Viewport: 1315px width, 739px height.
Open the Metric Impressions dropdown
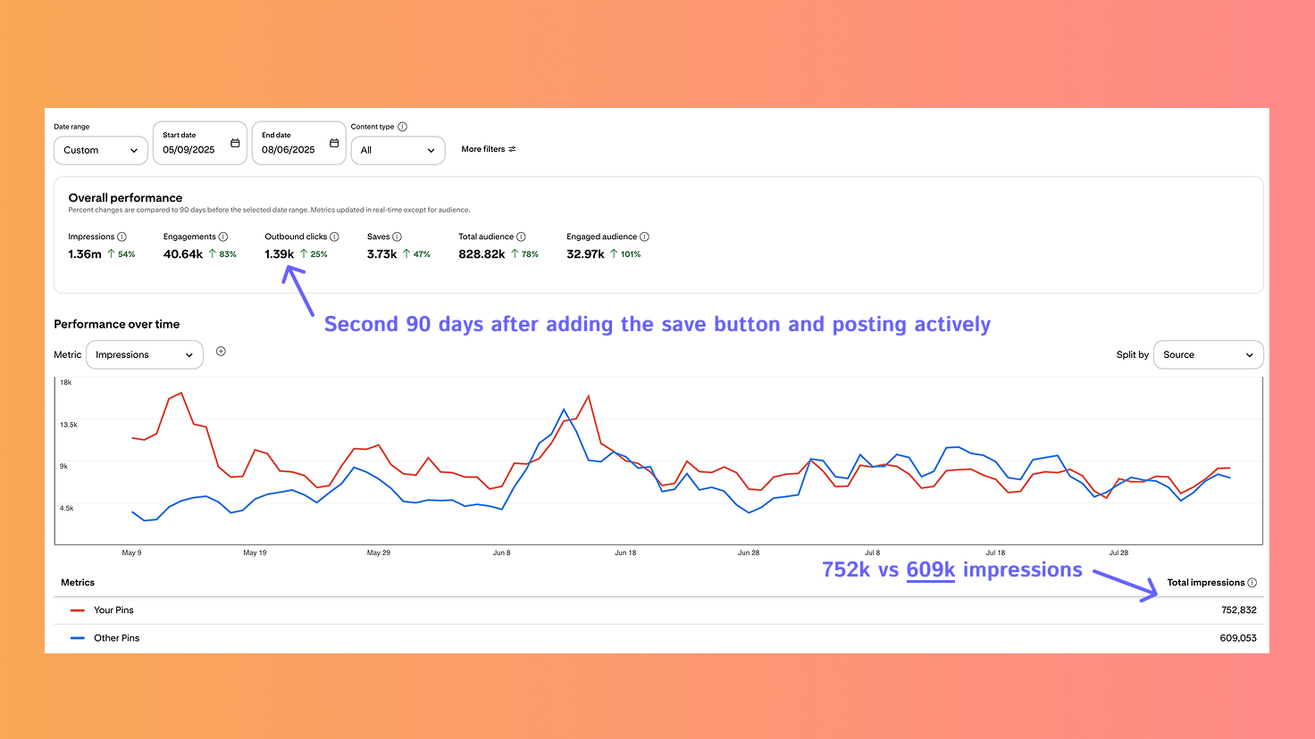pyautogui.click(x=144, y=354)
